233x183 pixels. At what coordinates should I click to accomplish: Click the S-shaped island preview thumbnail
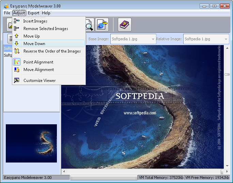(31, 143)
